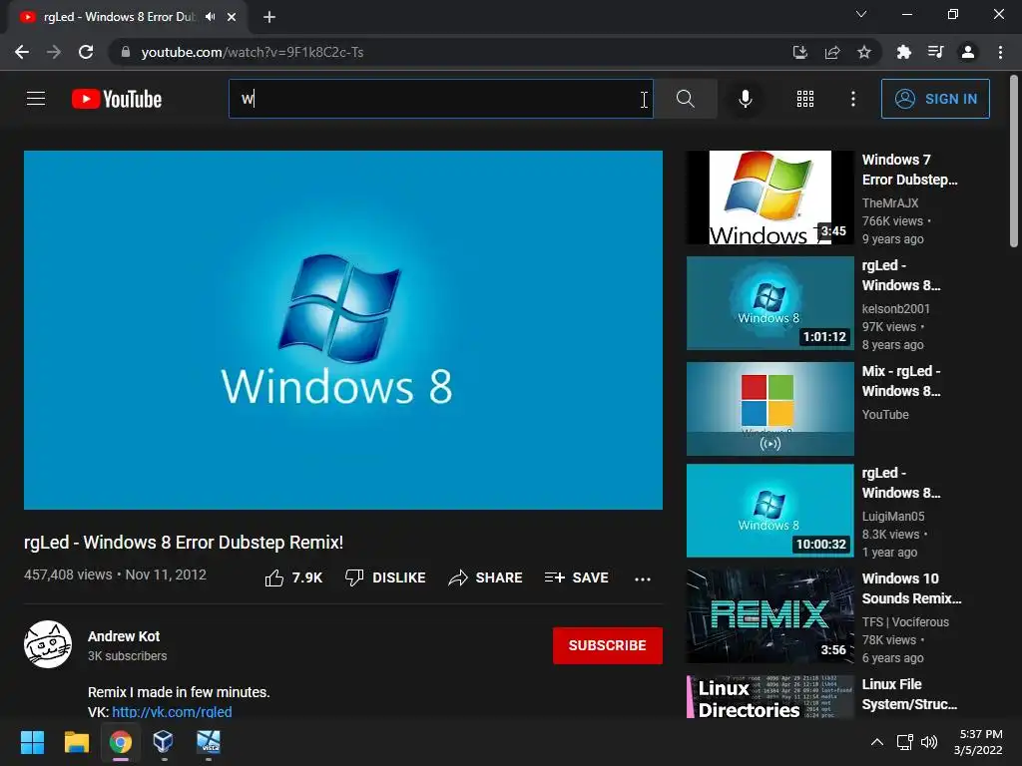Image resolution: width=1022 pixels, height=766 pixels.
Task: Open Mix - rgLed Windows 8 playlist thumbnail
Action: [769, 408]
